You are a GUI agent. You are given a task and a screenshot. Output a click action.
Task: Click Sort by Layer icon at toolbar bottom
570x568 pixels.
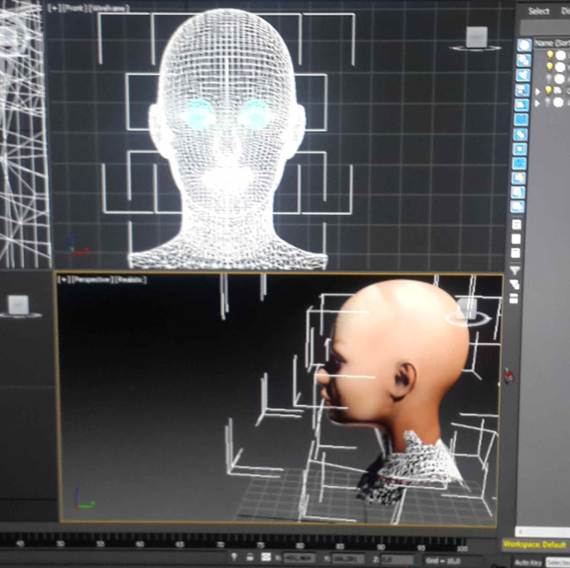click(x=513, y=299)
